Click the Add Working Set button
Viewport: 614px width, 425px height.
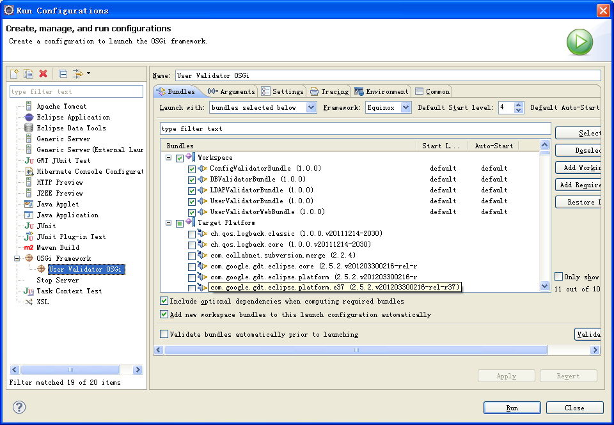pos(578,167)
